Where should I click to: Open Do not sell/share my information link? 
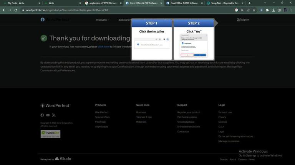(x=235, y=136)
